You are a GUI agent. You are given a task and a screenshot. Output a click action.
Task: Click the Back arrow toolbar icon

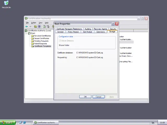point(27,27)
